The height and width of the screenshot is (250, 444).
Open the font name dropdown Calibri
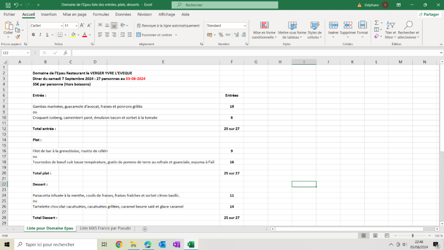(x=62, y=26)
